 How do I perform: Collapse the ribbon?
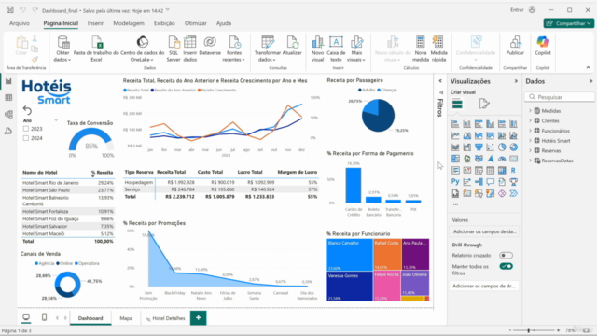coord(589,67)
